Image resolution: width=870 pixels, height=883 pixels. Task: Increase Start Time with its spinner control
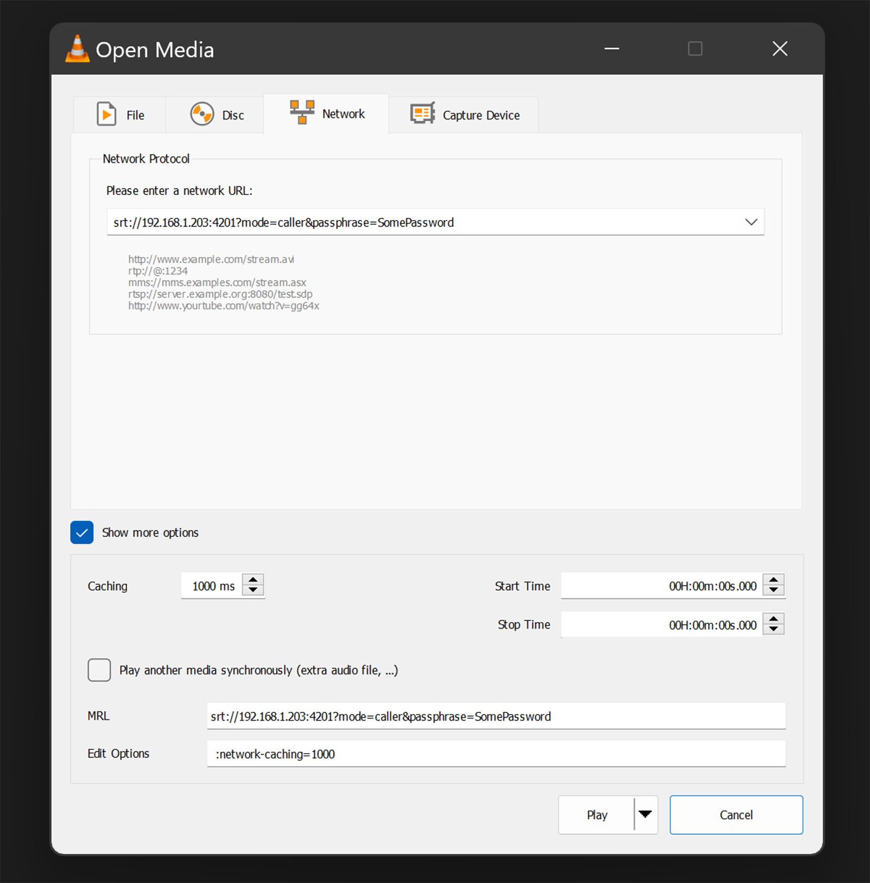coord(773,580)
